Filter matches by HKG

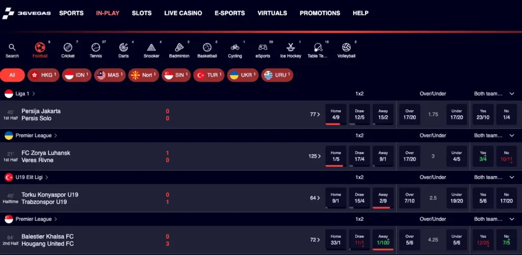pos(43,75)
